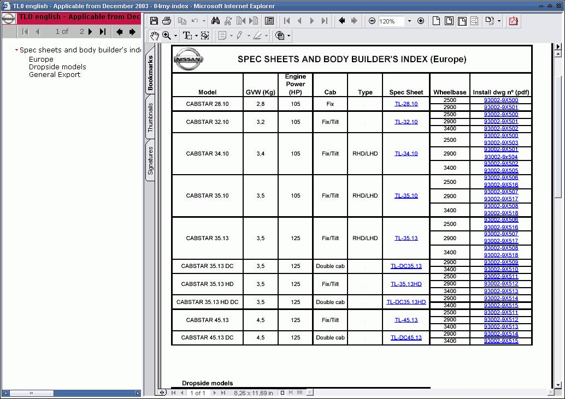
Task: Rotate view icon next to reflow
Action: point(489,21)
